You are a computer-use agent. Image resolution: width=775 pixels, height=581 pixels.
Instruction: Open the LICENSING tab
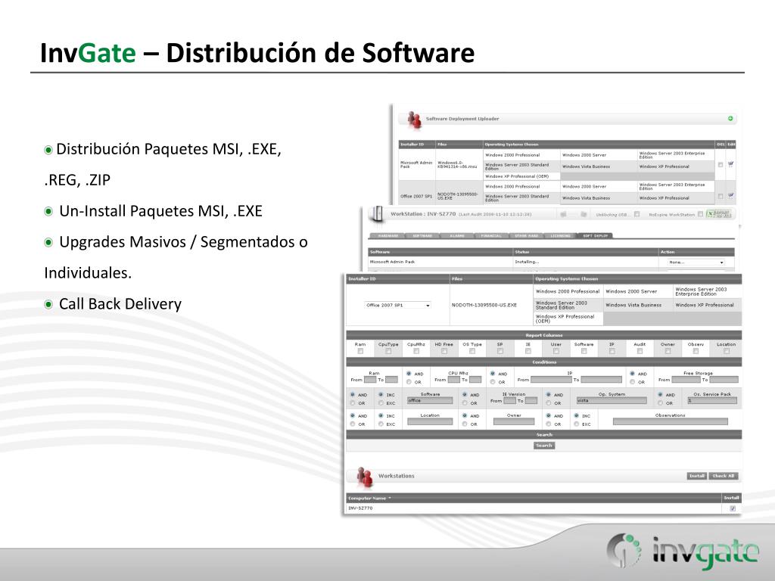[x=561, y=236]
